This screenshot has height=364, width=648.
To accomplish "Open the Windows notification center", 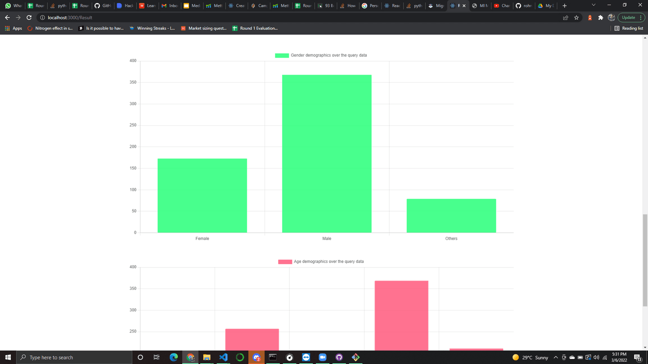I will click(638, 357).
